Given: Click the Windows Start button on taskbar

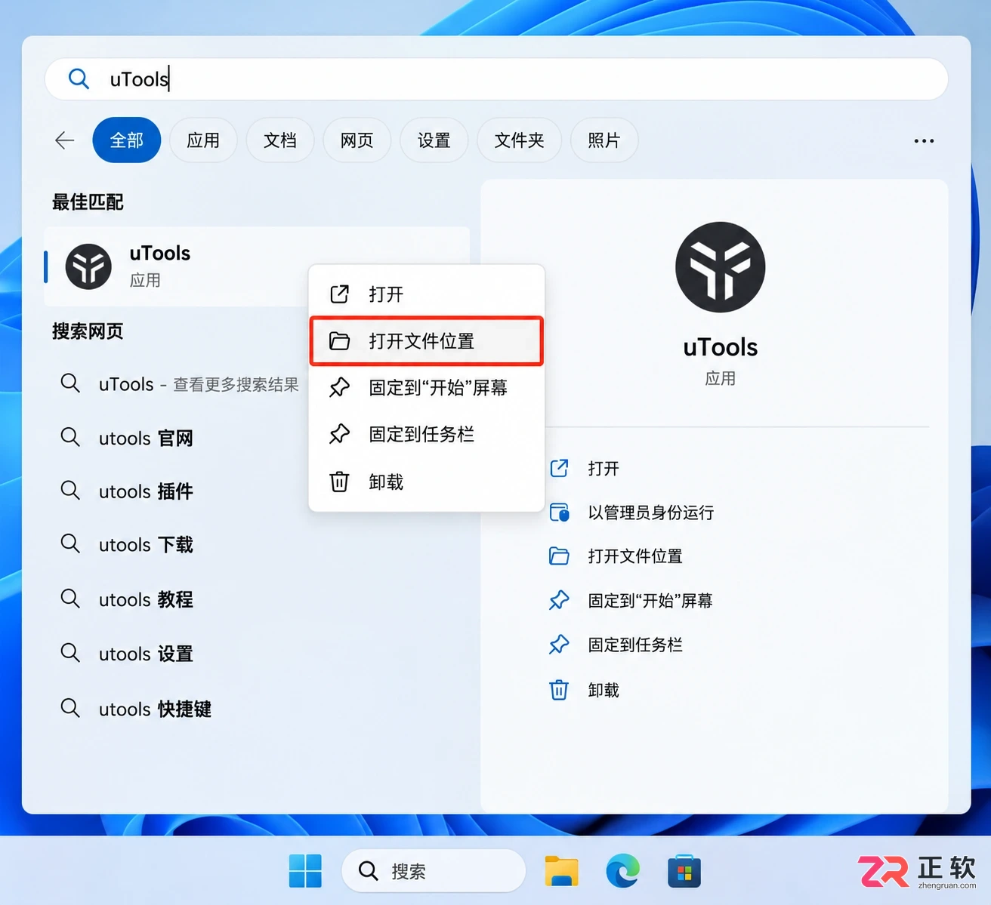Looking at the screenshot, I should click(305, 871).
